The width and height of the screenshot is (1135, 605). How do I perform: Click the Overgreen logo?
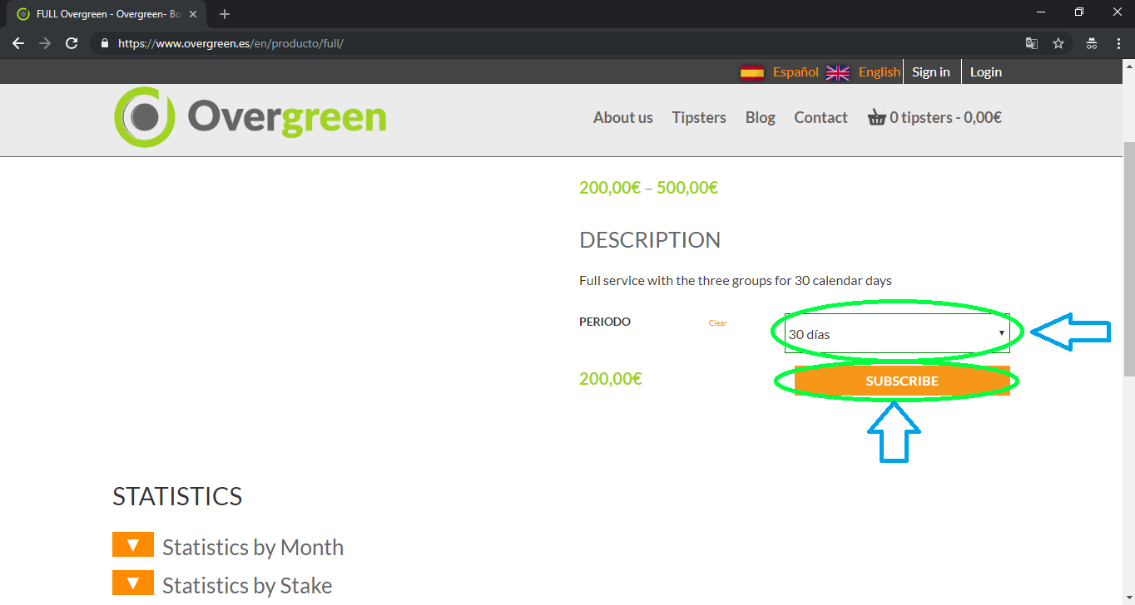pyautogui.click(x=250, y=117)
